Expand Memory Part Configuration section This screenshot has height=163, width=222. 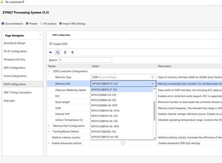(49, 126)
